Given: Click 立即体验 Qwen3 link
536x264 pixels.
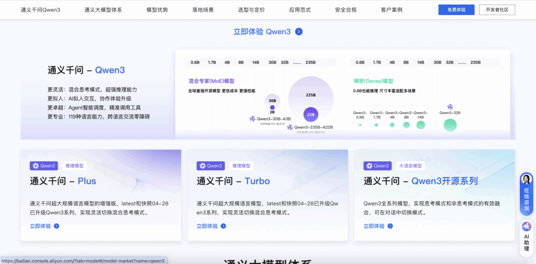Looking at the screenshot, I should pos(262,32).
